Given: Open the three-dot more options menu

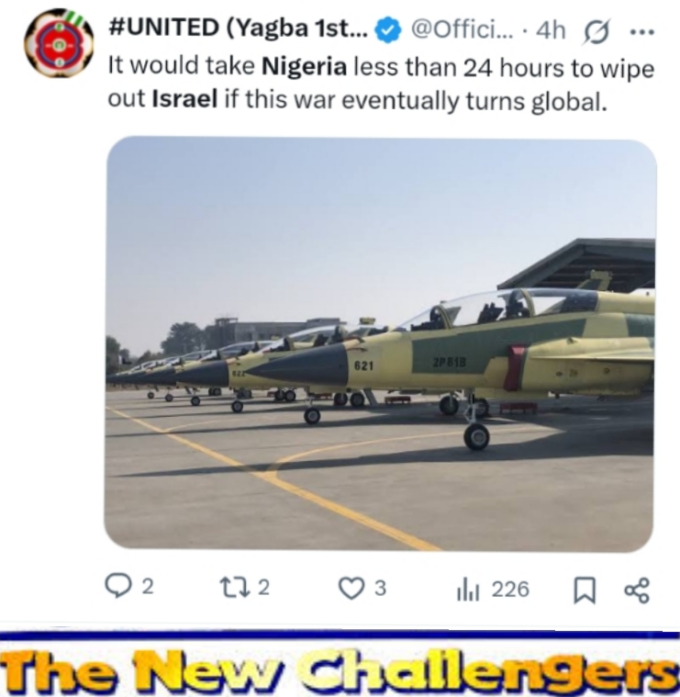Looking at the screenshot, I should coord(642,32).
